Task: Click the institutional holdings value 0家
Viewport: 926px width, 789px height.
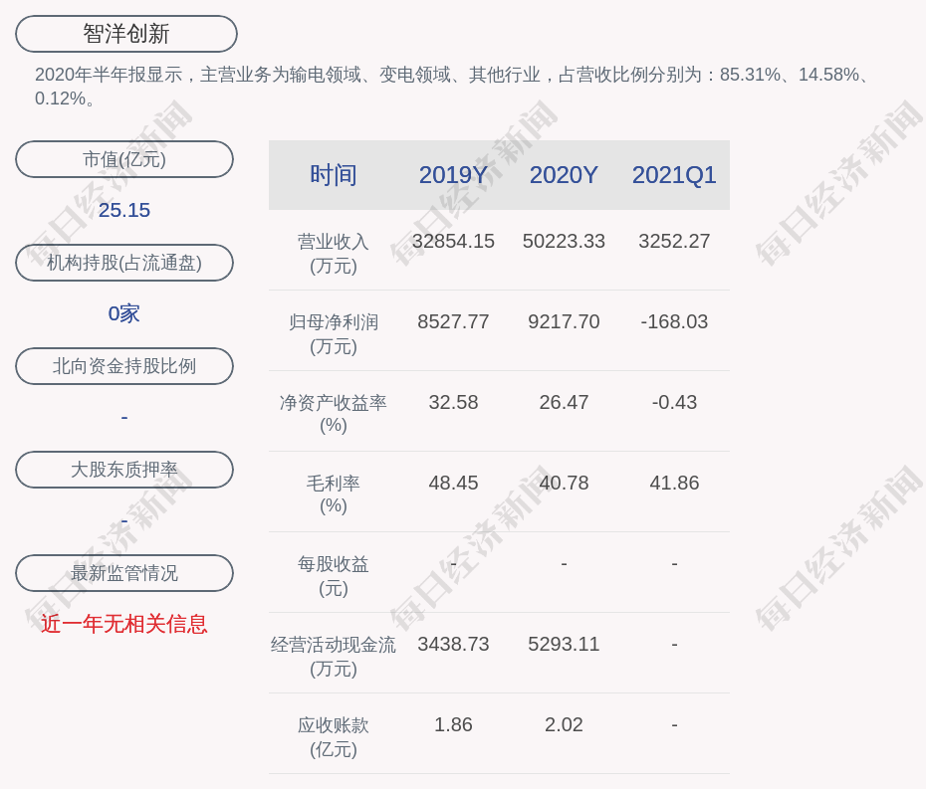Action: pos(124,313)
